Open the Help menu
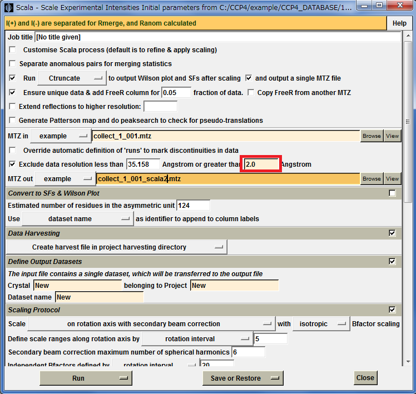Image resolution: width=416 pixels, height=394 pixels. click(x=399, y=23)
